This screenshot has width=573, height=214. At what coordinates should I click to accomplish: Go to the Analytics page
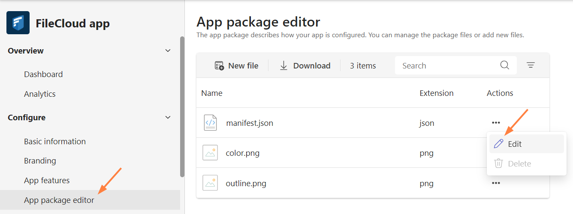[40, 94]
